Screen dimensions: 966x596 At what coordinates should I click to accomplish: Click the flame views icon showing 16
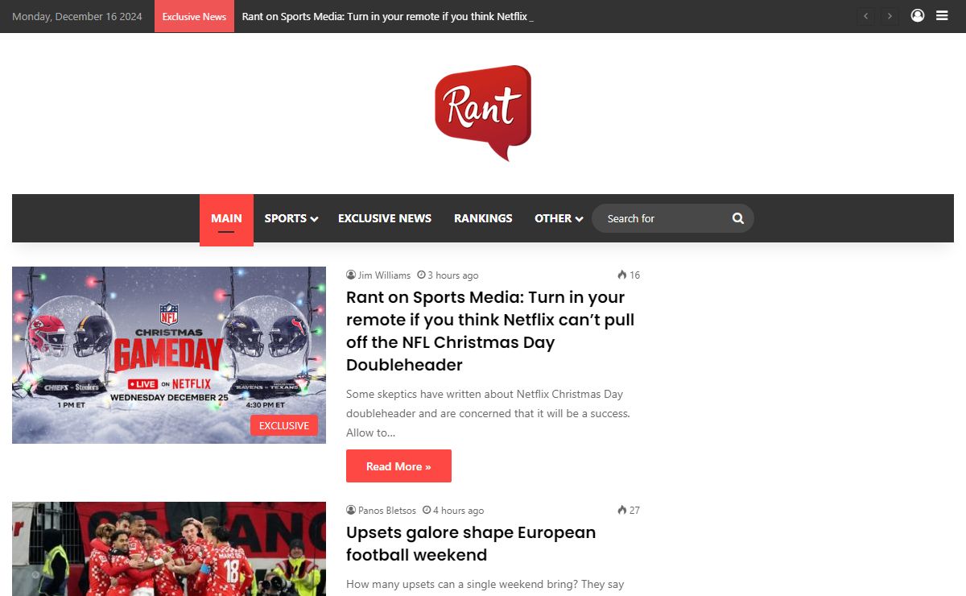(x=622, y=275)
